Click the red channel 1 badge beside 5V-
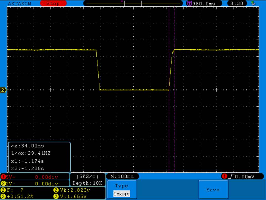This screenshot has width=266, height=200. pos(3,177)
